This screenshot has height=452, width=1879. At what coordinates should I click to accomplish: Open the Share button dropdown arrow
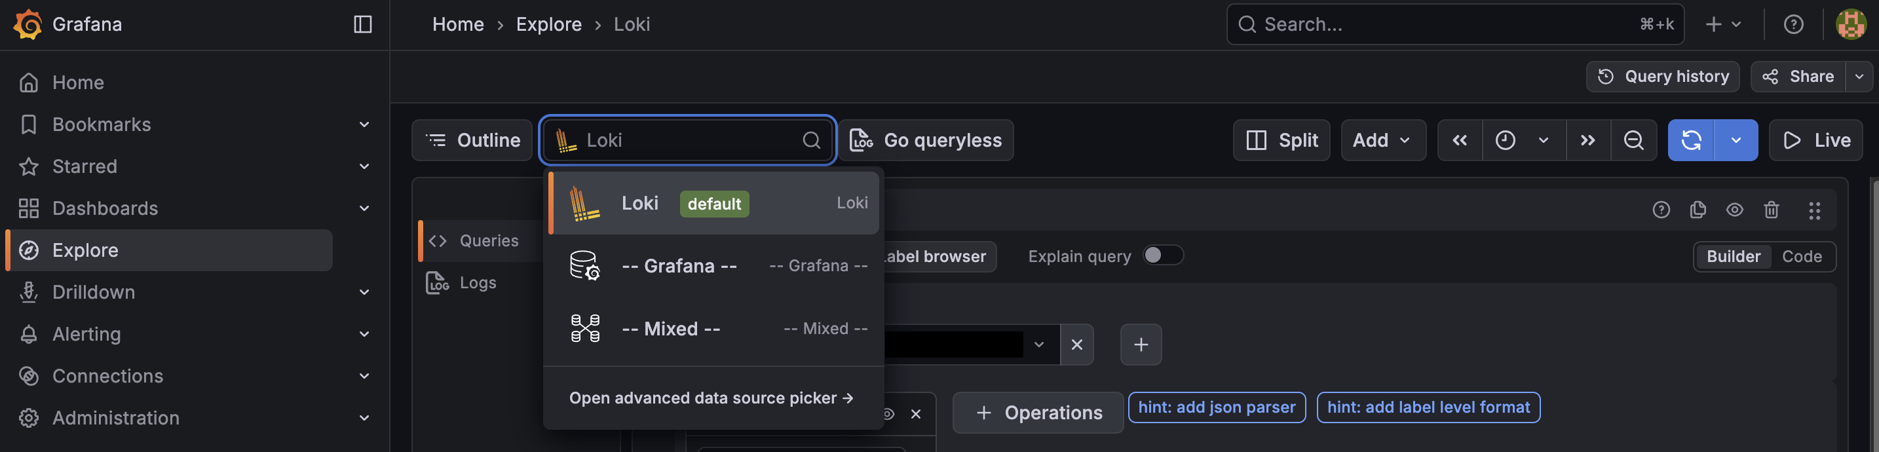[x=1859, y=77]
